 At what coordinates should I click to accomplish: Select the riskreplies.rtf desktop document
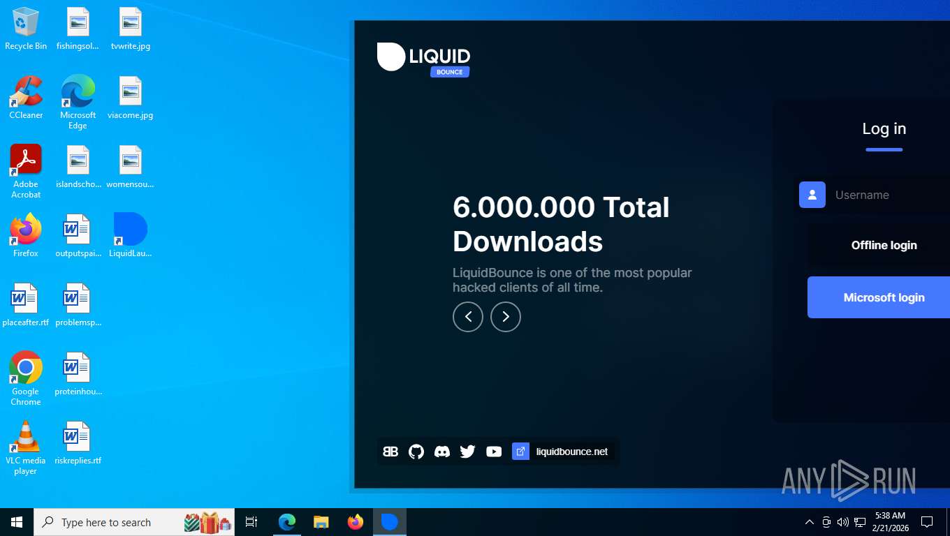tap(78, 443)
